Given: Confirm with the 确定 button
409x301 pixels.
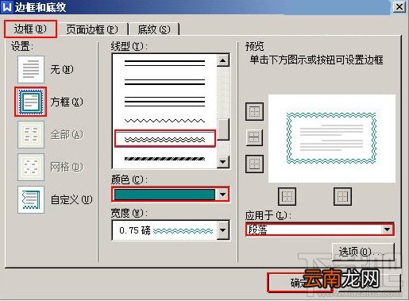Looking at the screenshot, I should [x=299, y=283].
